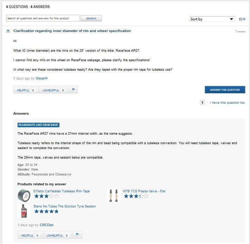Image resolution: width=250 pixels, height=244 pixels.
Task: Focus the questions and answers search field
Action: click(x=42, y=18)
